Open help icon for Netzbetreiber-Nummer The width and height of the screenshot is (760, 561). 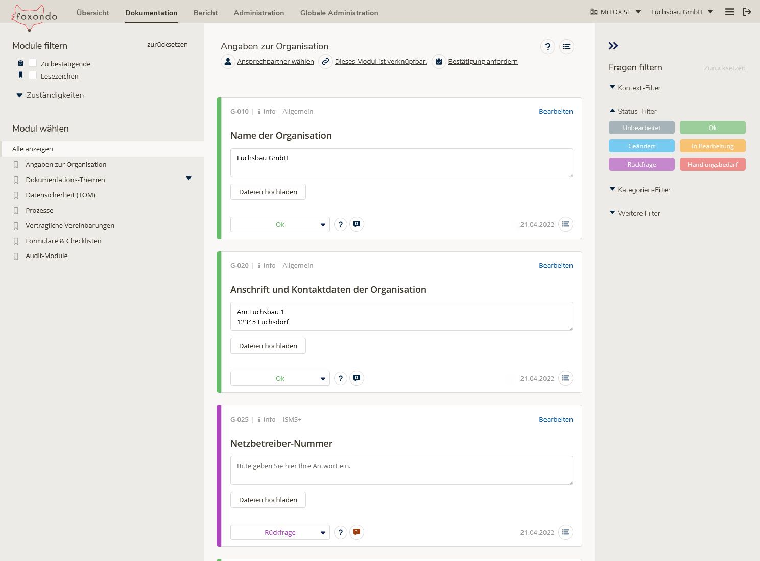[341, 532]
